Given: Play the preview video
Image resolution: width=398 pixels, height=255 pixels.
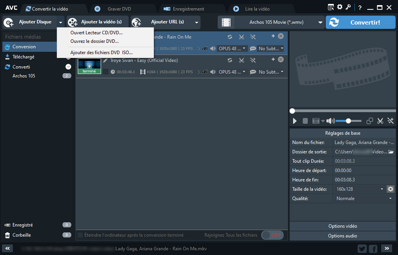Looking at the screenshot, I should point(295,121).
